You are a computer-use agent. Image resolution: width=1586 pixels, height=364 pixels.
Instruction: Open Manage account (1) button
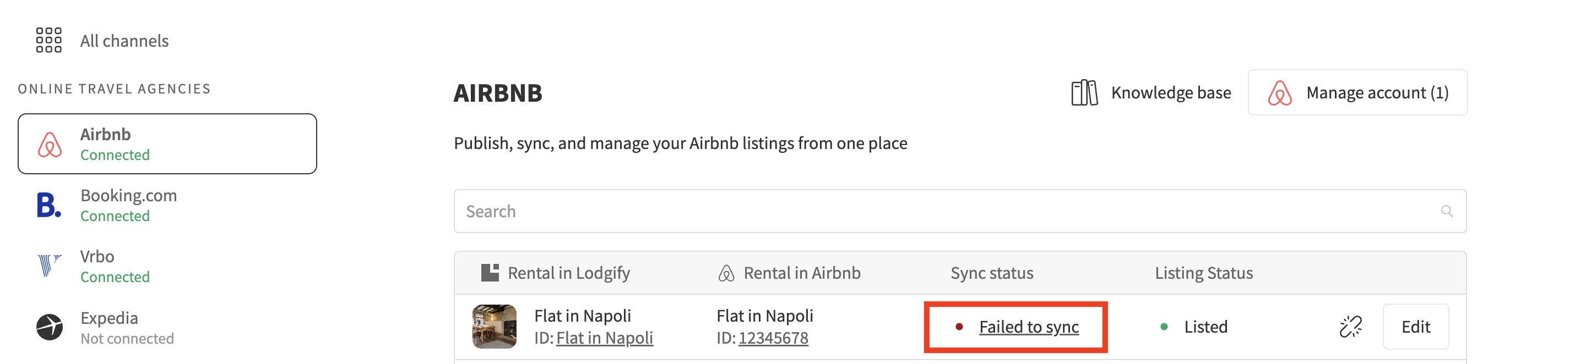tap(1357, 93)
